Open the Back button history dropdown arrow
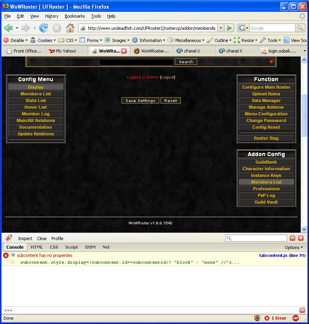Screen dimensions: 309x324 [17, 28]
